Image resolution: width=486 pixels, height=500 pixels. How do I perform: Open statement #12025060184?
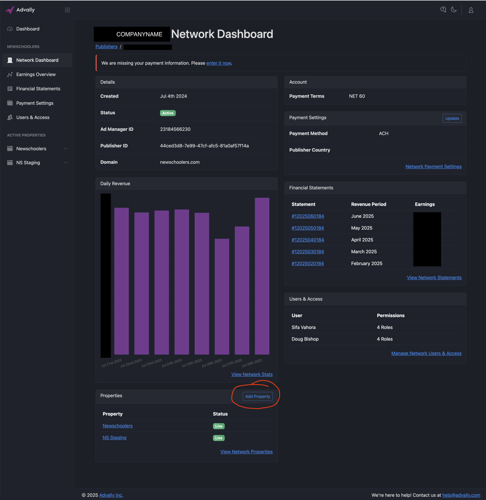[x=308, y=216]
